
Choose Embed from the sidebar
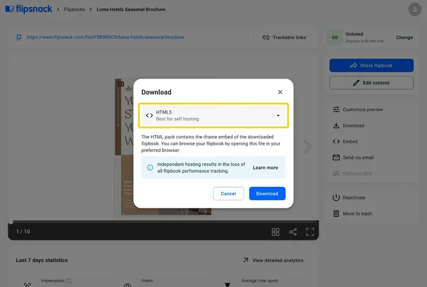coord(345,142)
